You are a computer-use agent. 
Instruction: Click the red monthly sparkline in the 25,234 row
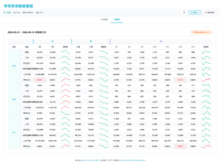tap(65, 96)
